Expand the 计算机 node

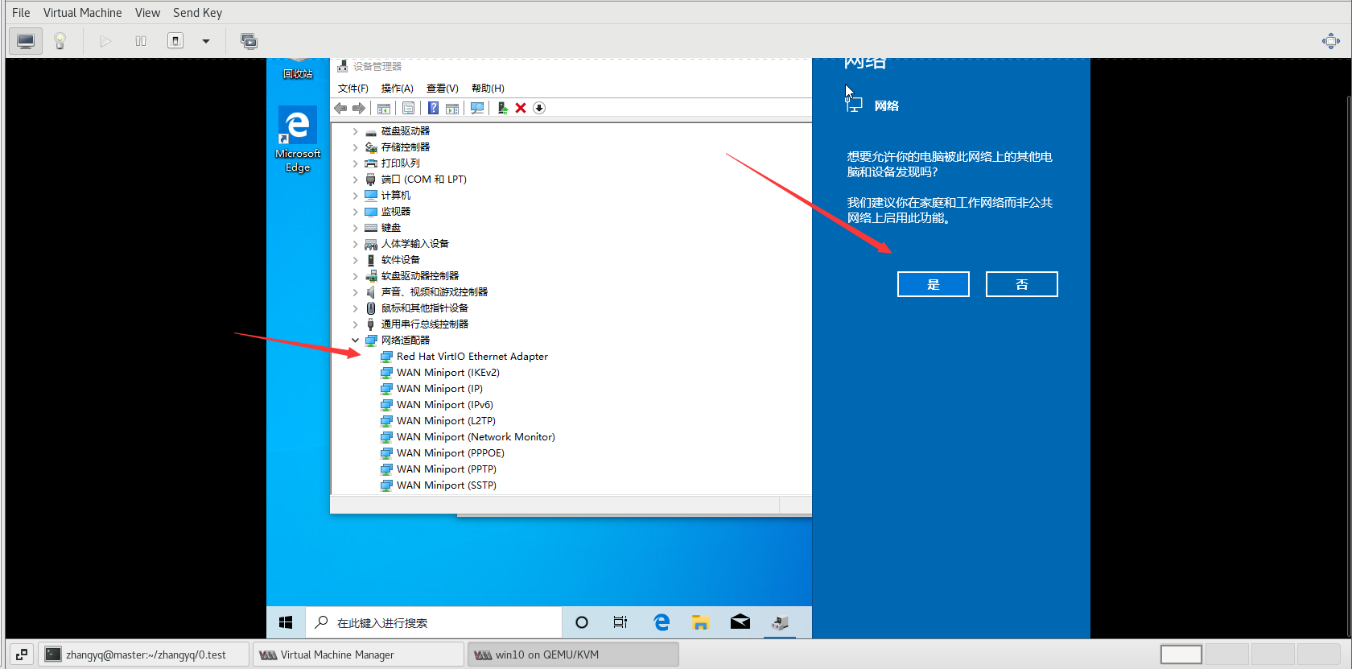coord(355,196)
